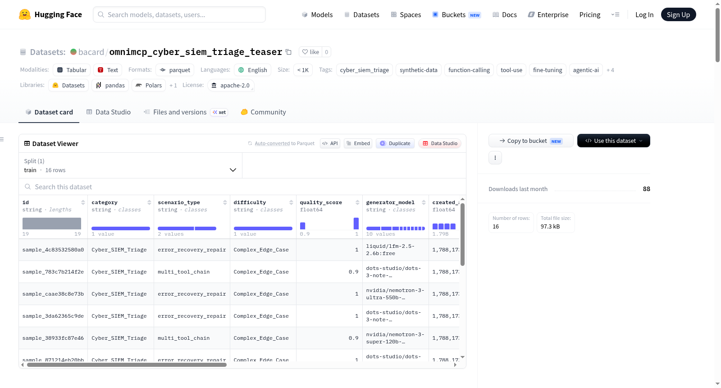Focus the main search box
This screenshot has height=388, width=721.
179,14
